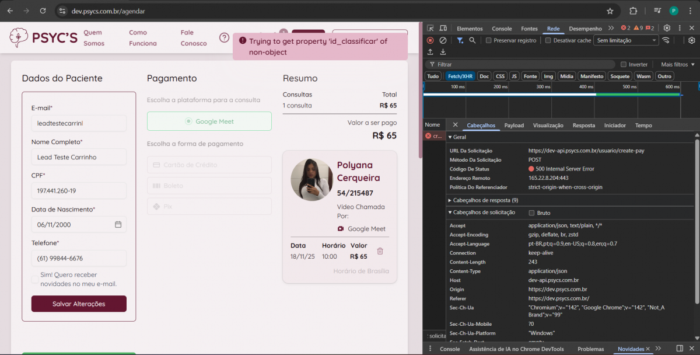The height and width of the screenshot is (355, 700).
Task: Select Google Meet platform option
Action: coord(209,121)
